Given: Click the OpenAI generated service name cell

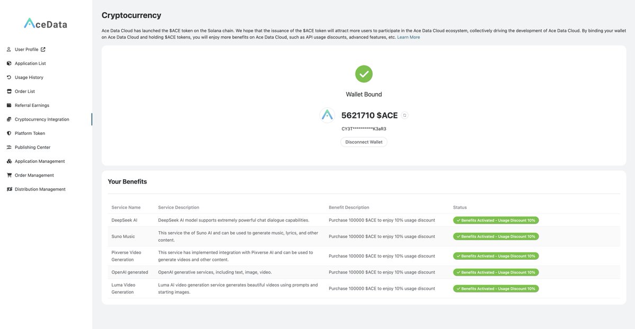Looking at the screenshot, I should (x=130, y=272).
